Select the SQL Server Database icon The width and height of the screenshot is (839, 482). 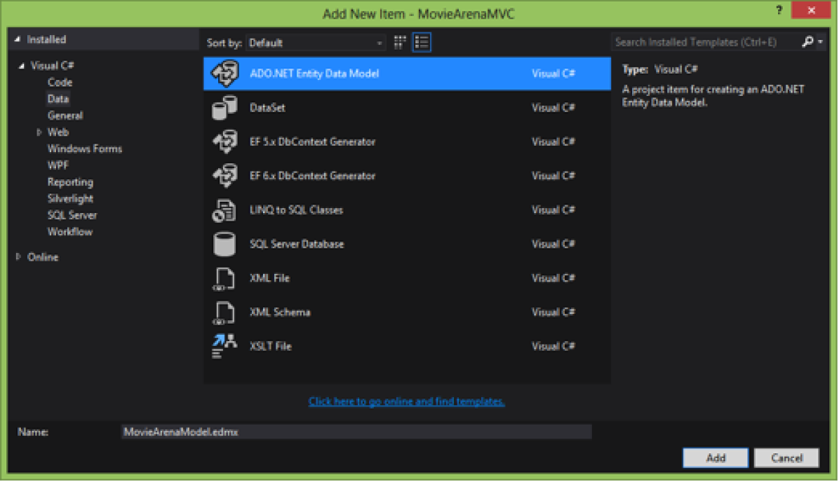coord(224,245)
